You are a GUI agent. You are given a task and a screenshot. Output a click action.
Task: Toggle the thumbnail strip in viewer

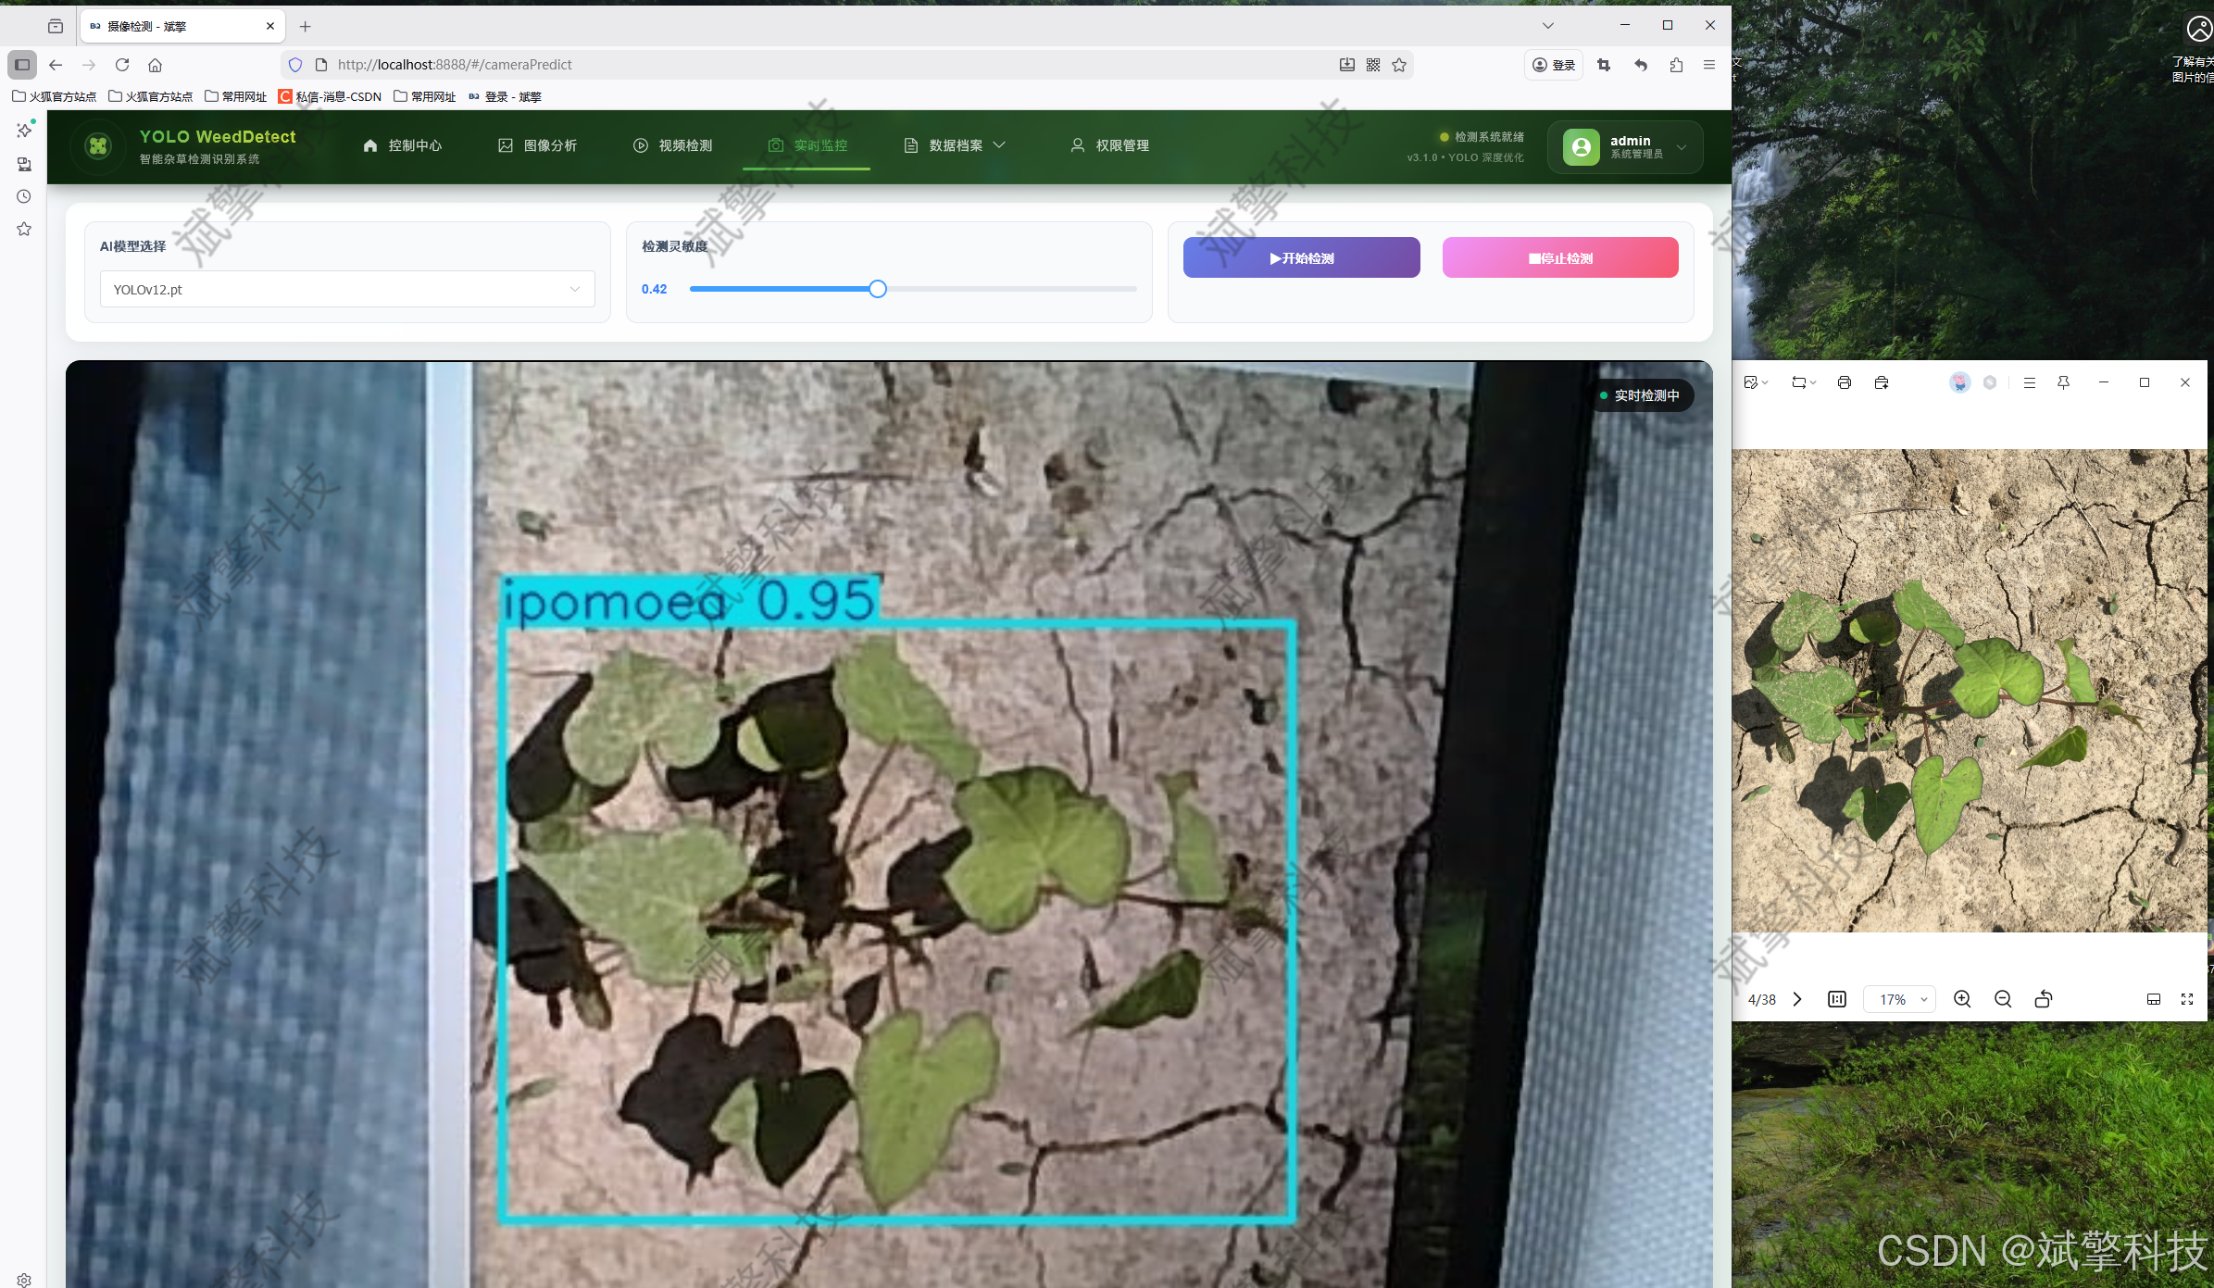coord(2153,999)
